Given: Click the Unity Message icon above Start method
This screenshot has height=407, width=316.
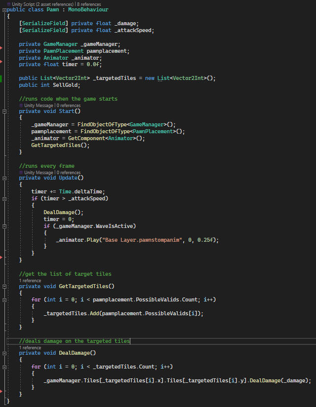Looking at the screenshot, I should 21,105.
